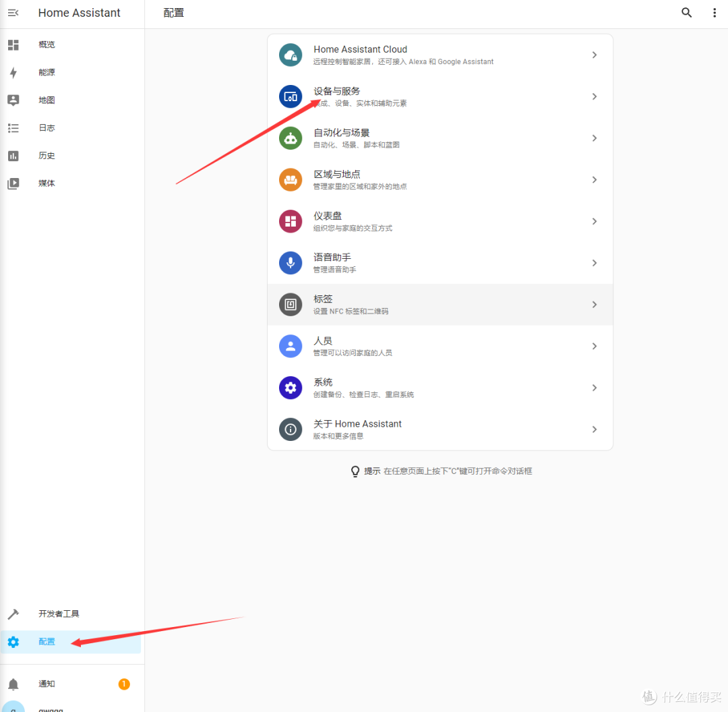Viewport: 728px width, 712px height.
Task: Open the 日志 sidebar menu item
Action: click(71, 128)
